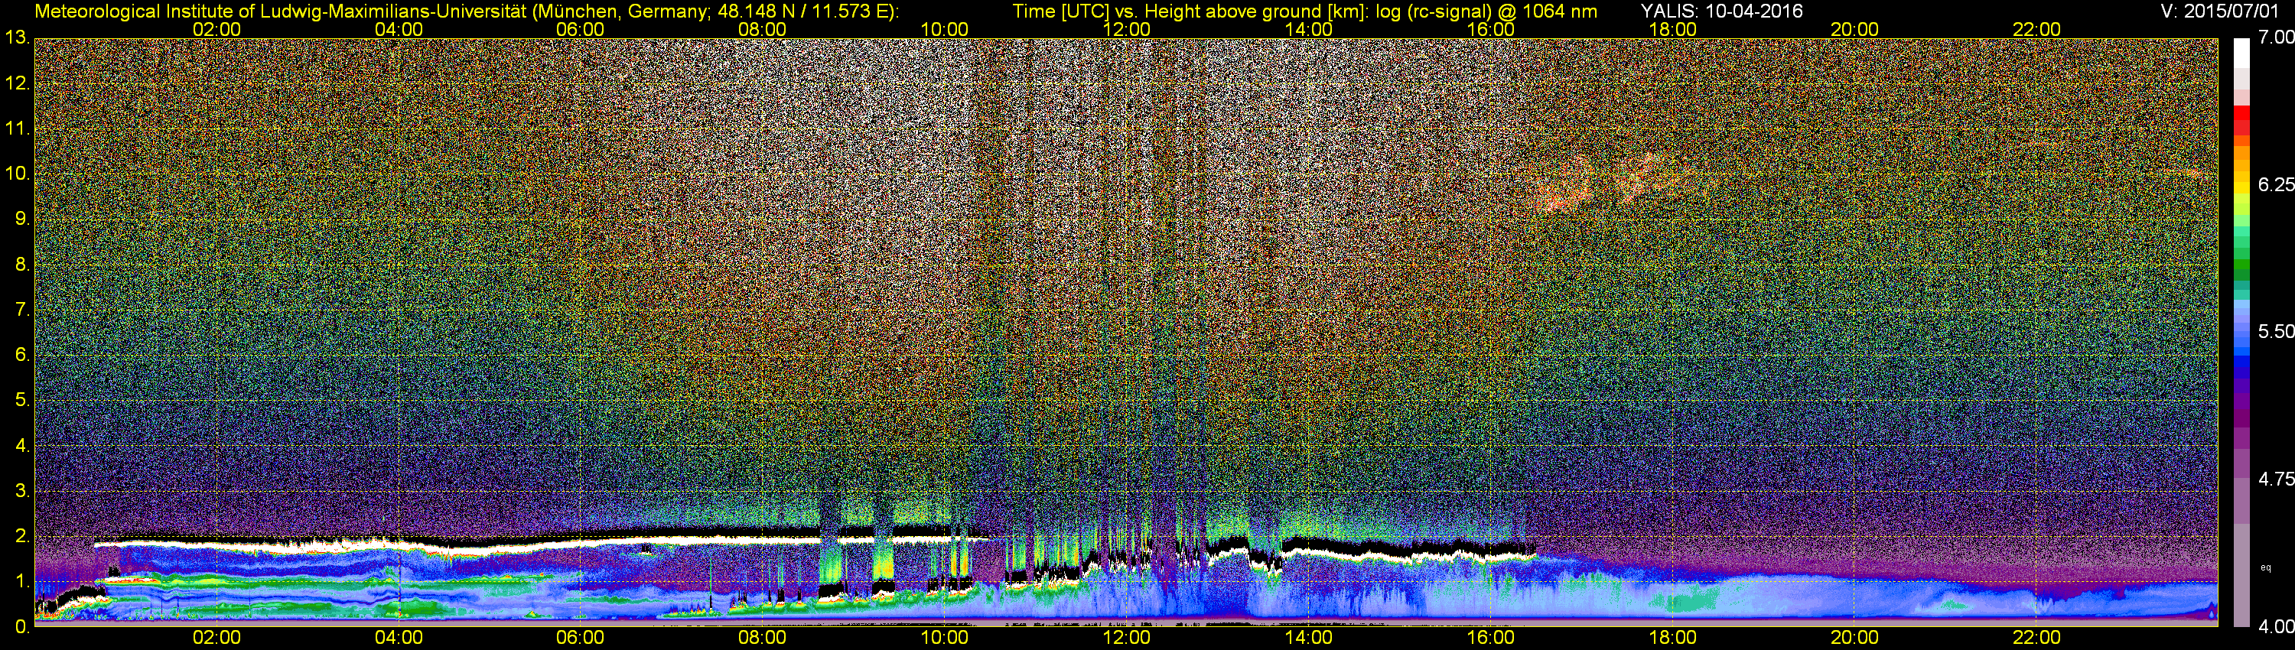Click '04:00' on the bottom time axis
2295x650 pixels.
[399, 638]
